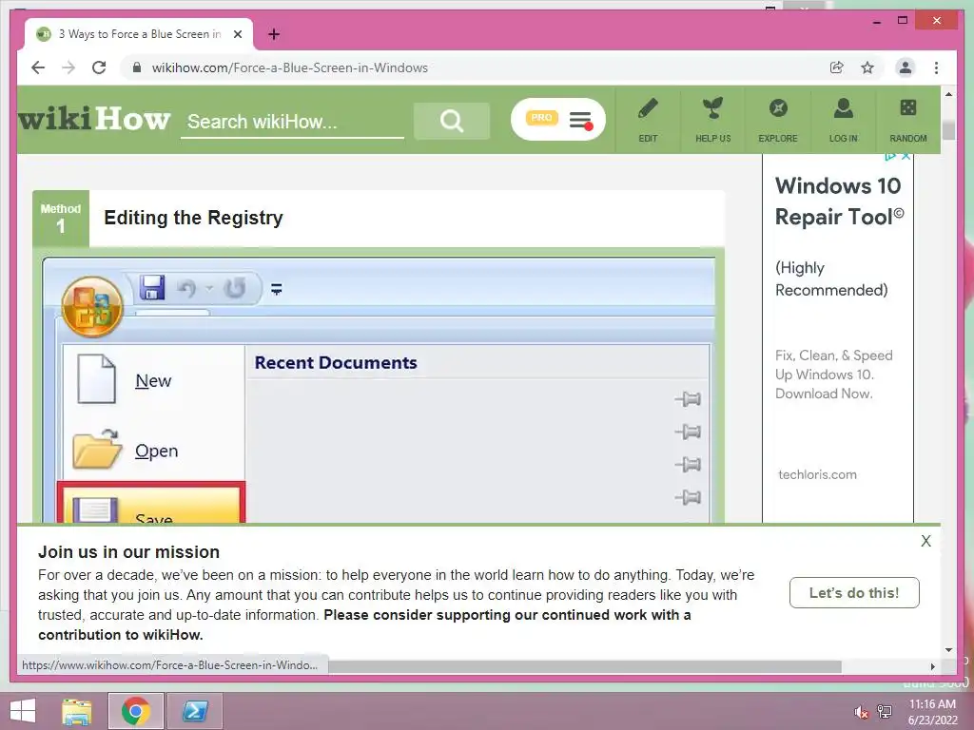Open Chrome three-dot menu
Viewport: 974px width, 730px height.
point(936,67)
